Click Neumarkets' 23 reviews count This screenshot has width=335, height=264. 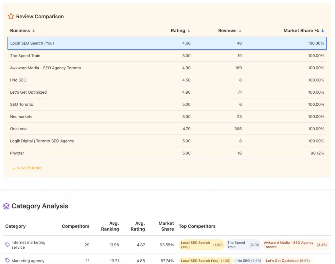[x=239, y=116]
